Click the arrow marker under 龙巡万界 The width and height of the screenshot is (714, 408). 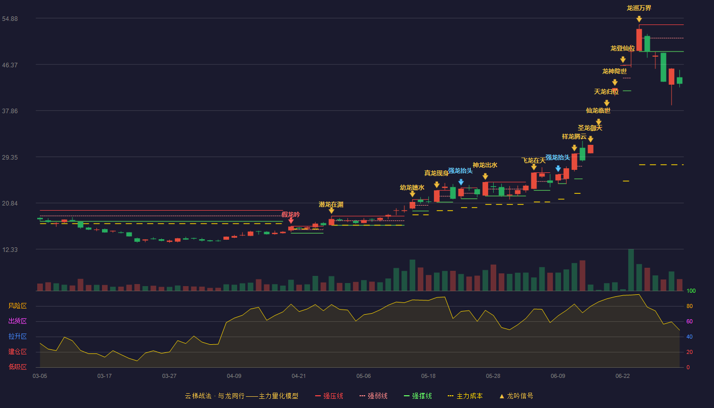point(639,19)
